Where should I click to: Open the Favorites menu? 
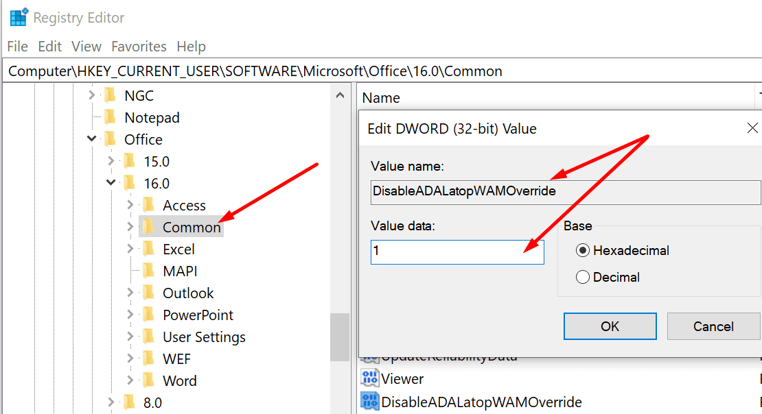(139, 46)
